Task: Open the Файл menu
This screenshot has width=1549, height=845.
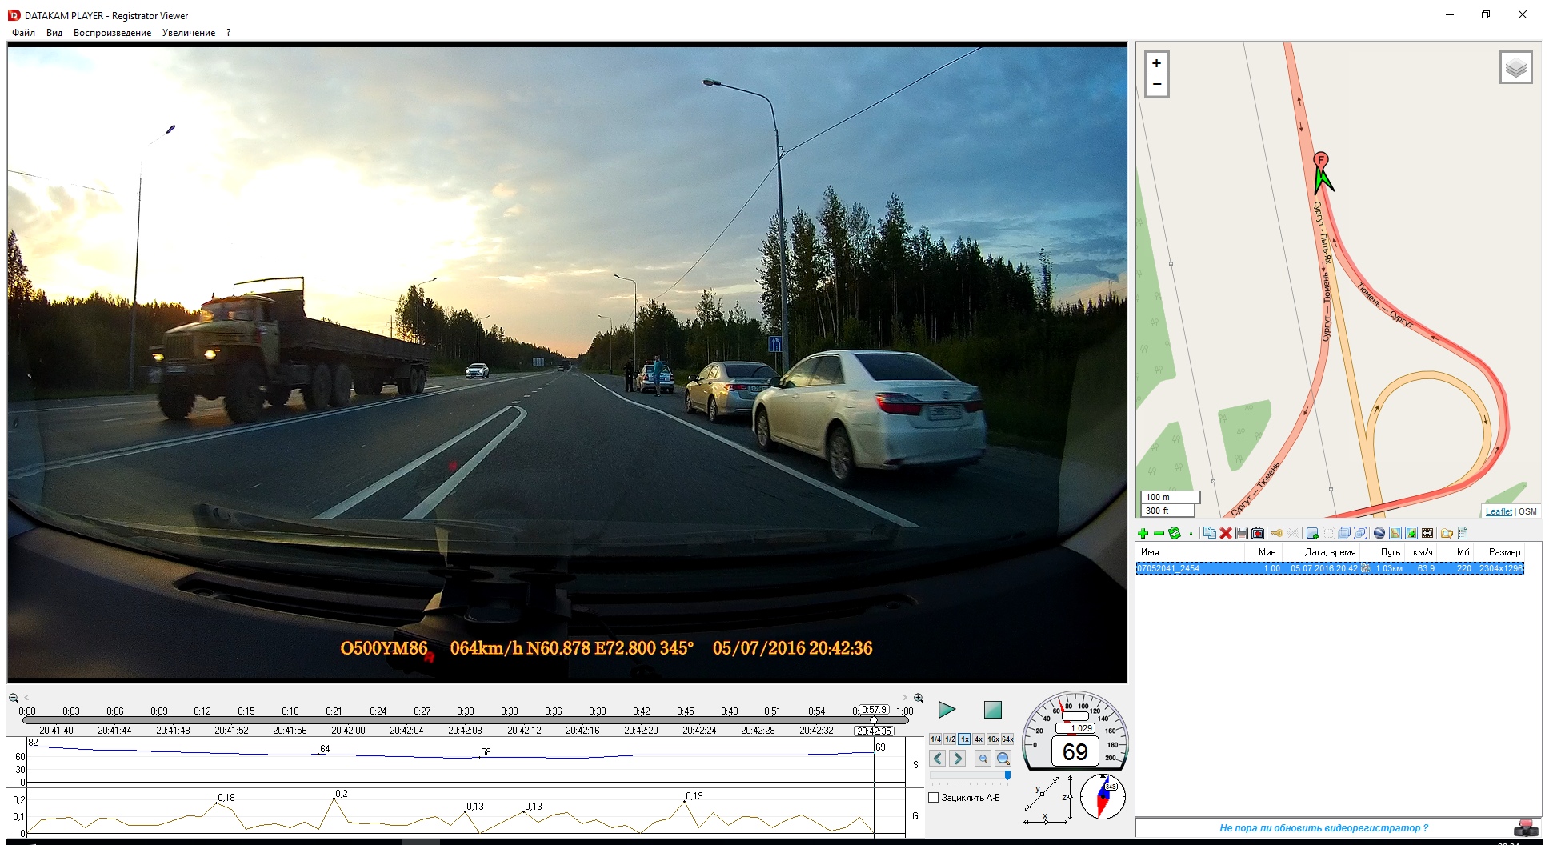Action: [23, 33]
